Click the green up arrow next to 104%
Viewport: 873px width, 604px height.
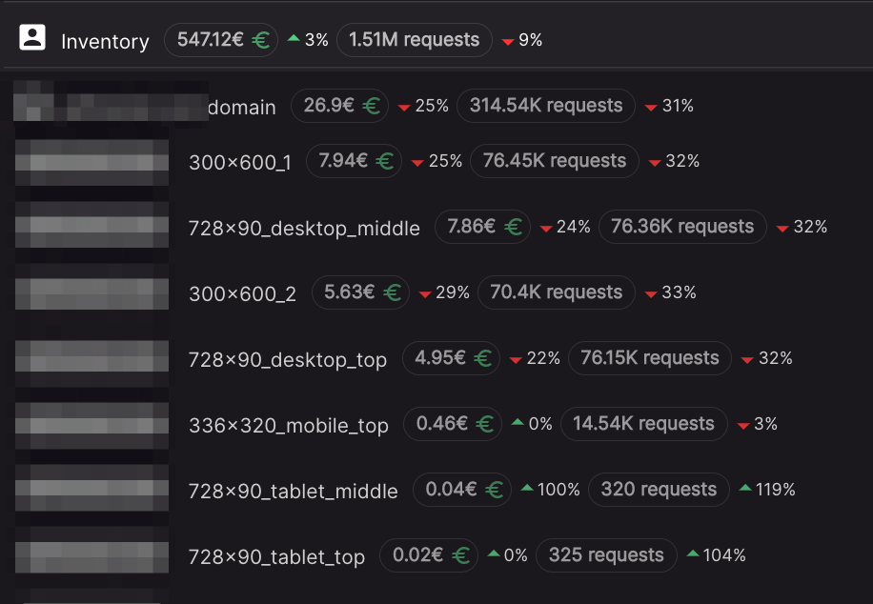click(693, 554)
